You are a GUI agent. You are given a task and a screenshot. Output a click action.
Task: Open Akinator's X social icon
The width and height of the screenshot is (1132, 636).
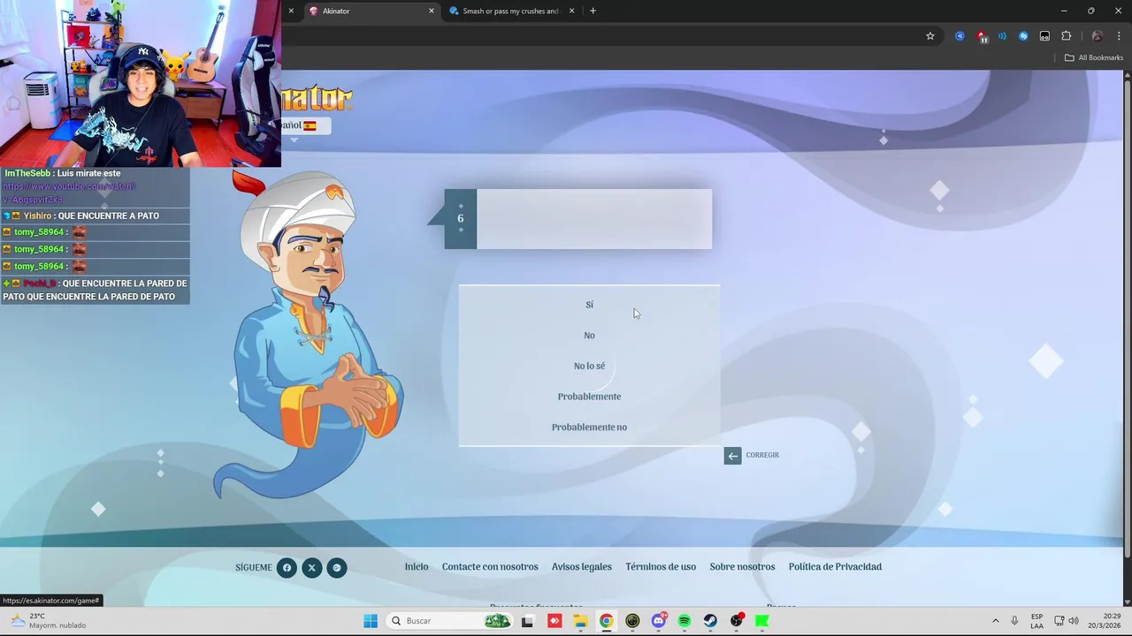tap(311, 568)
